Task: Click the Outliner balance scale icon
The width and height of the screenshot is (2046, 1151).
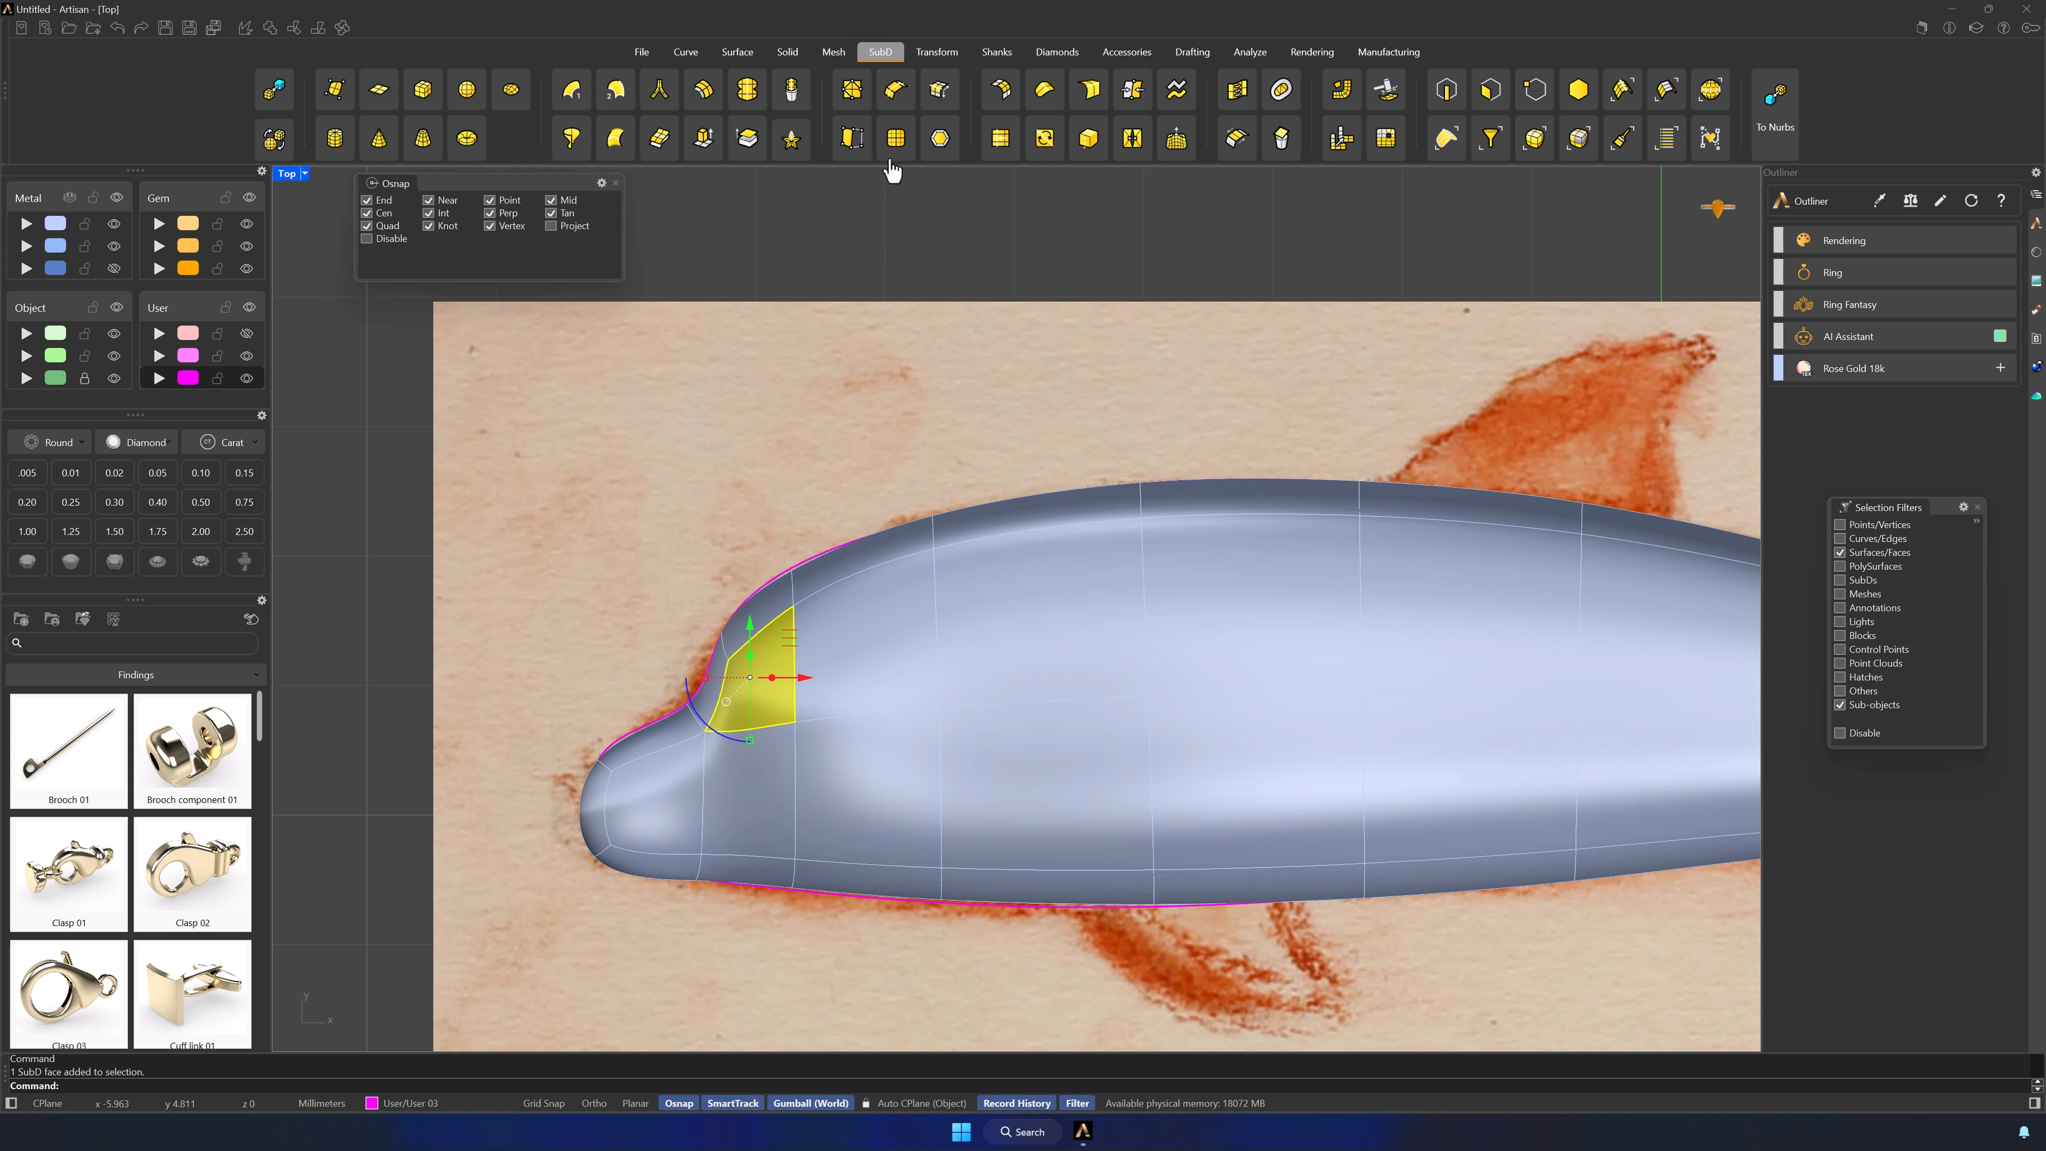Action: click(1910, 201)
